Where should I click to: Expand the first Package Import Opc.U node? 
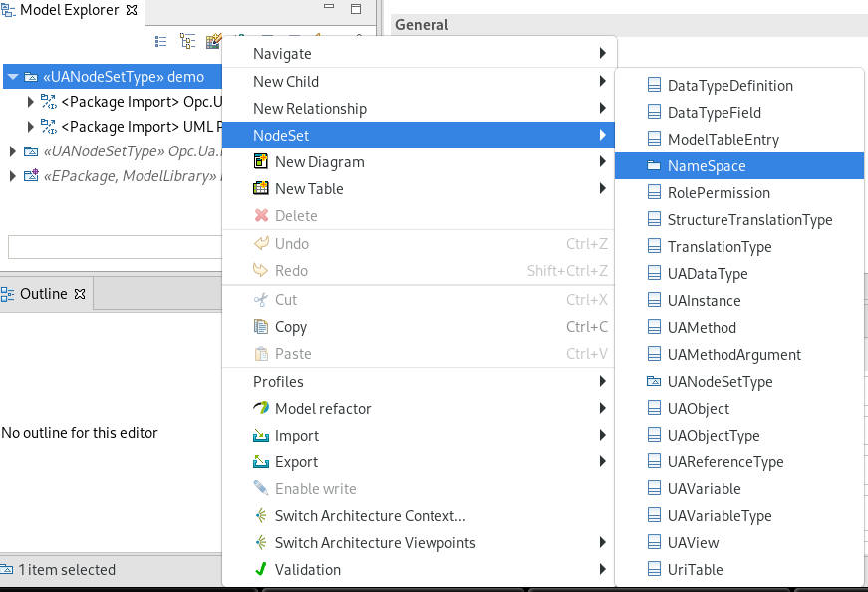(x=31, y=101)
